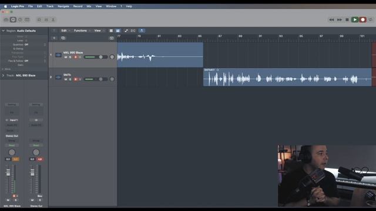Click the highlighted blue catch playhead icon

coord(142,30)
